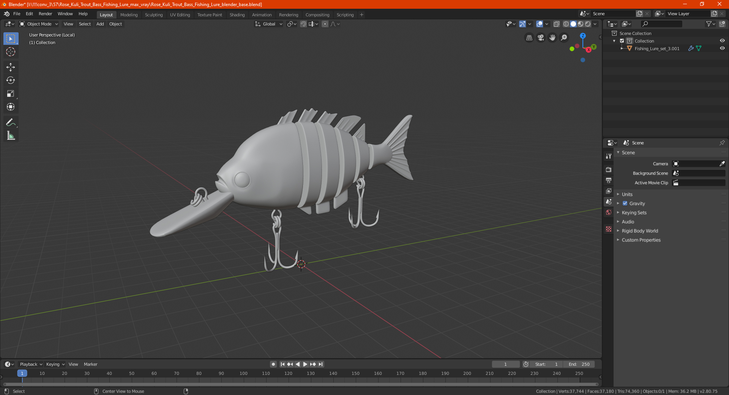Switch to orthographic/perspective grid icon

[529, 38]
